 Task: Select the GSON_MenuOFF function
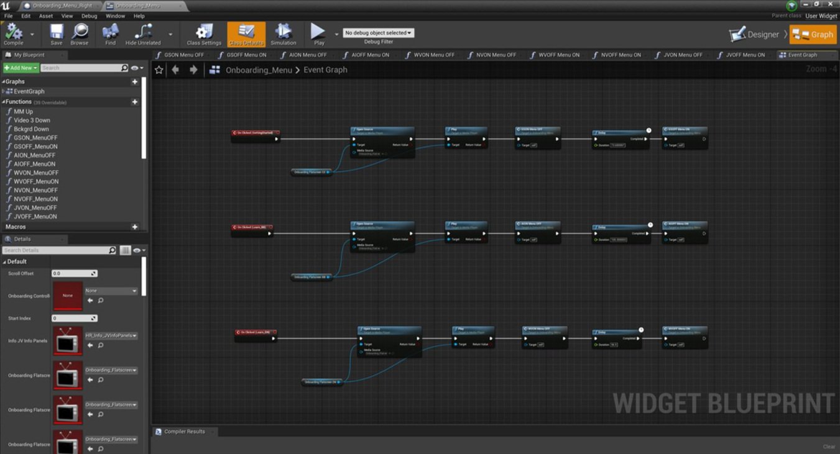coord(35,138)
